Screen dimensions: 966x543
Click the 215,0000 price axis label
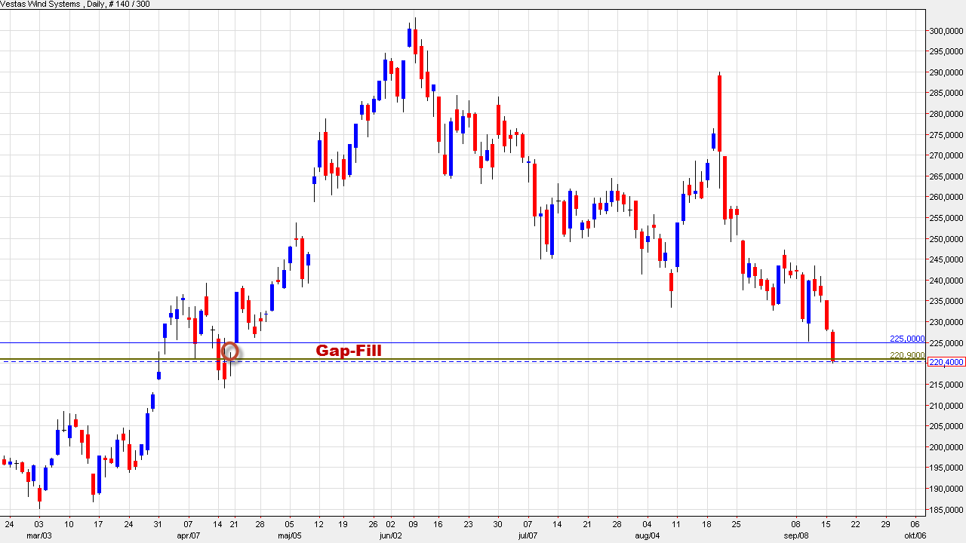coord(947,385)
